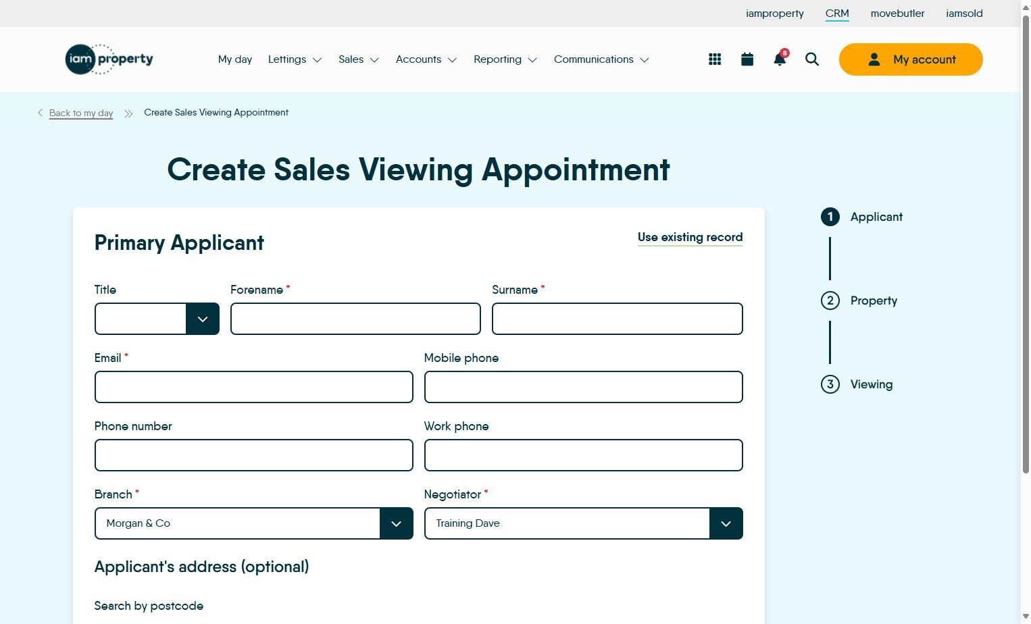The height and width of the screenshot is (624, 1031).
Task: Go to My day in navigation
Action: (x=235, y=59)
